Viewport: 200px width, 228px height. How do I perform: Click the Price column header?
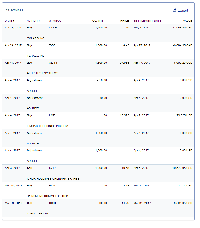tap(125, 21)
